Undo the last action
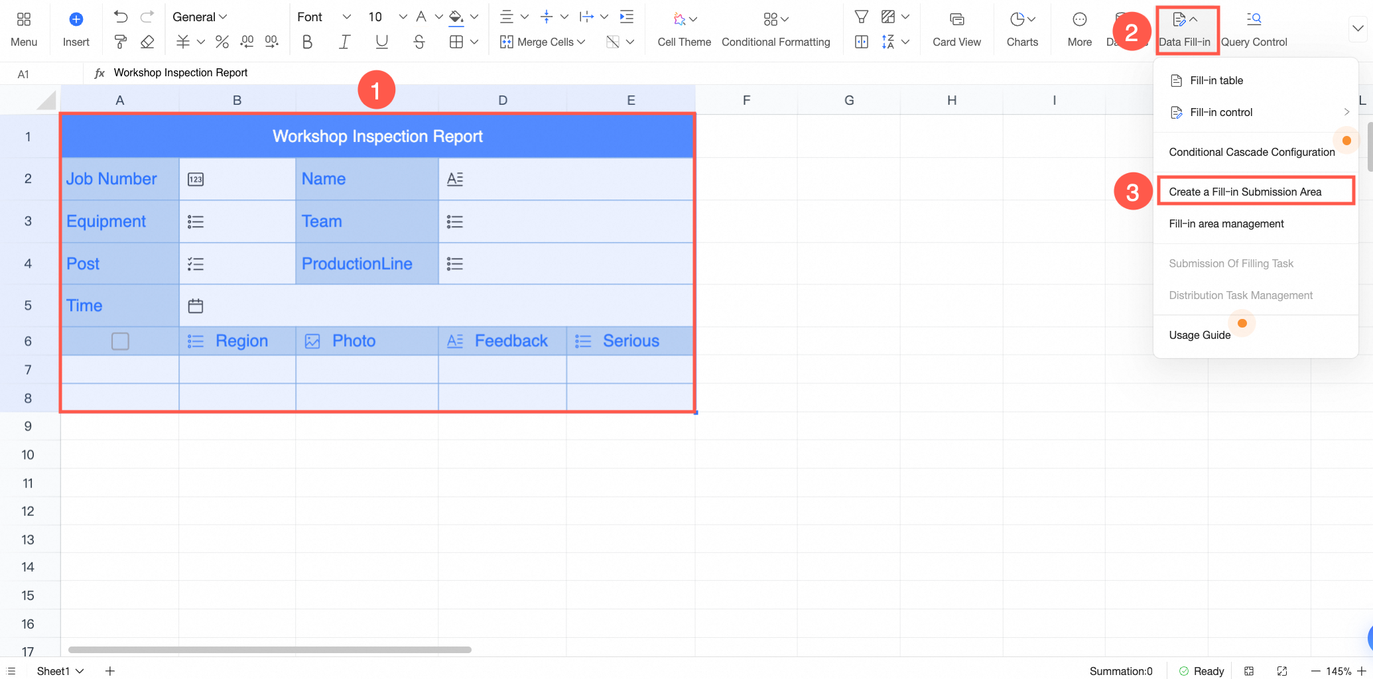 tap(121, 17)
